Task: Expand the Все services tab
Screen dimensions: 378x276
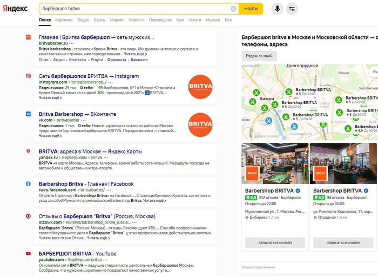Action: pos(228,20)
